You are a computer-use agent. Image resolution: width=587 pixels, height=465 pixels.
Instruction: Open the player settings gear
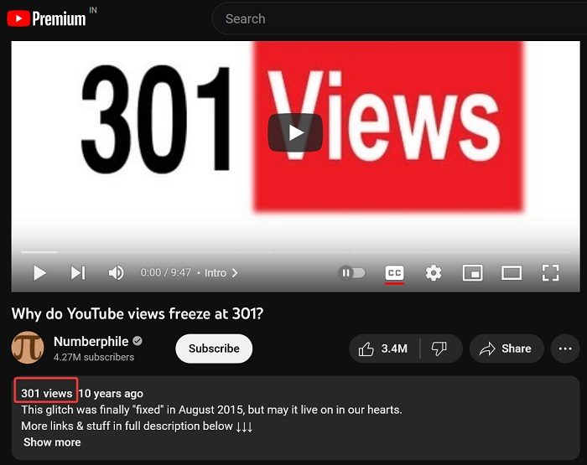pos(434,272)
